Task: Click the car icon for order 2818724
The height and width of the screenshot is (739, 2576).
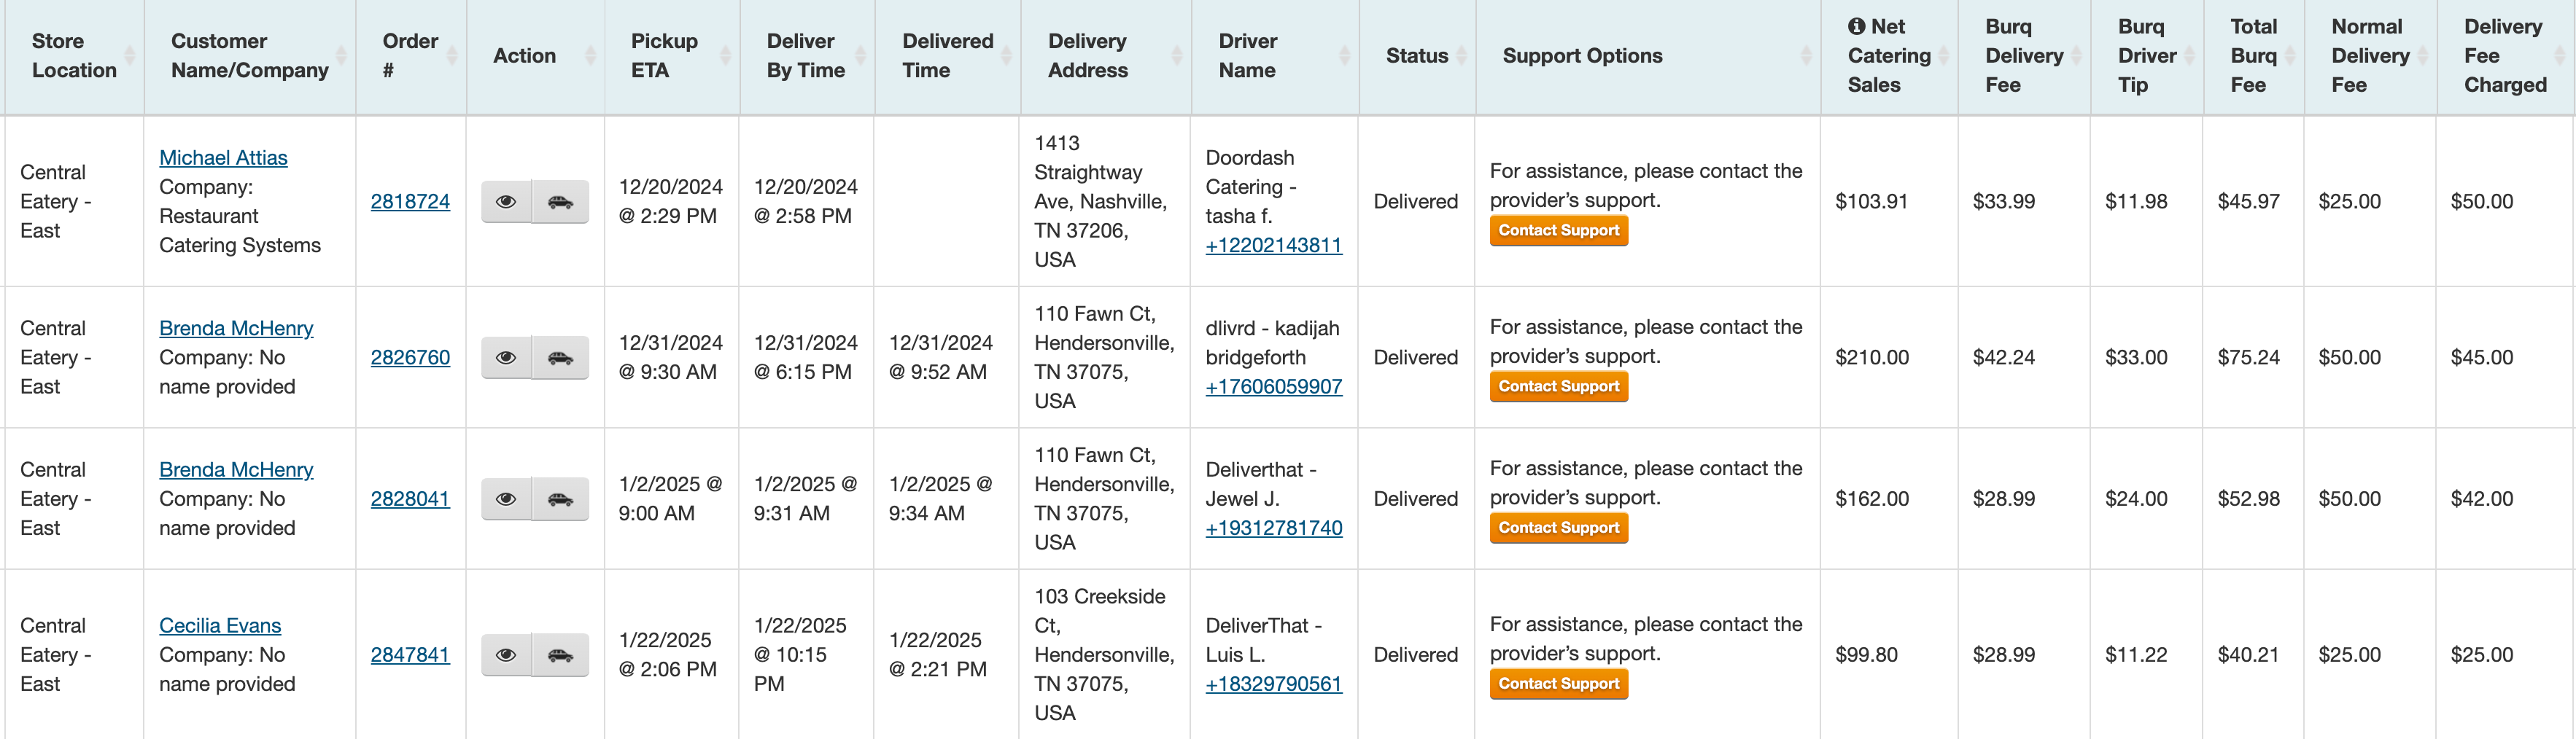Action: 560,202
